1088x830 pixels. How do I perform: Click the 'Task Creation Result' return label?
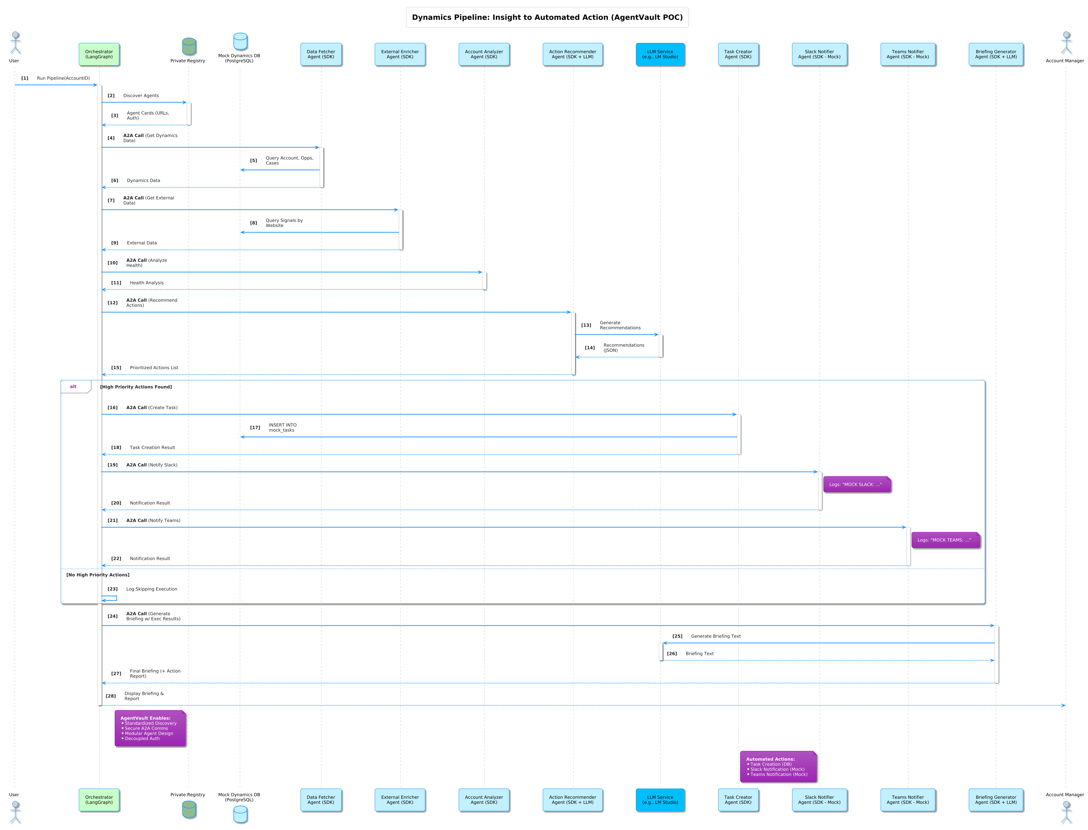tap(152, 448)
